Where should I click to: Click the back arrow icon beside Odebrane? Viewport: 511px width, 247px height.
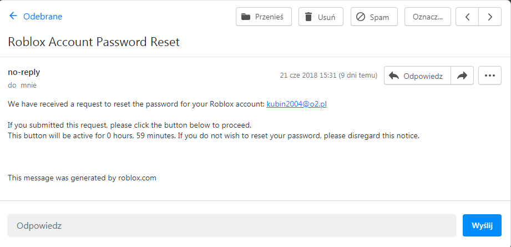tap(13, 16)
